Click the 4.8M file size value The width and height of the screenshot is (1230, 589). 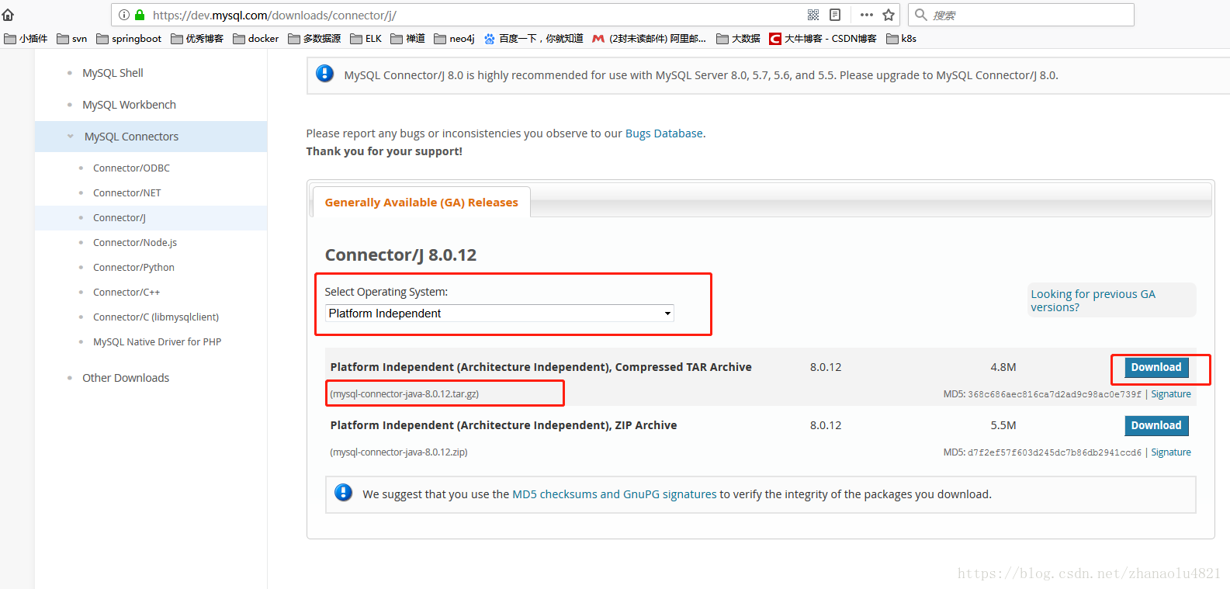pyautogui.click(x=1003, y=367)
